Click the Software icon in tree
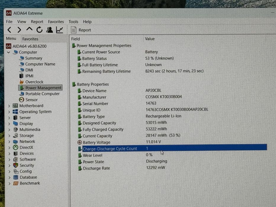Image resolution: width=276 pixels, height=207 pixels. coord(16,159)
